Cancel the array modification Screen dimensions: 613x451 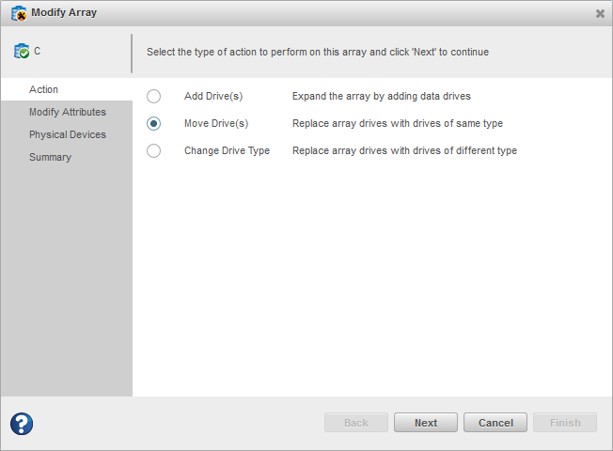(495, 423)
